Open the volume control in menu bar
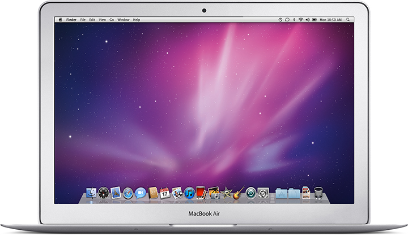Image resolution: width=408 pixels, height=236 pixels. click(308, 20)
